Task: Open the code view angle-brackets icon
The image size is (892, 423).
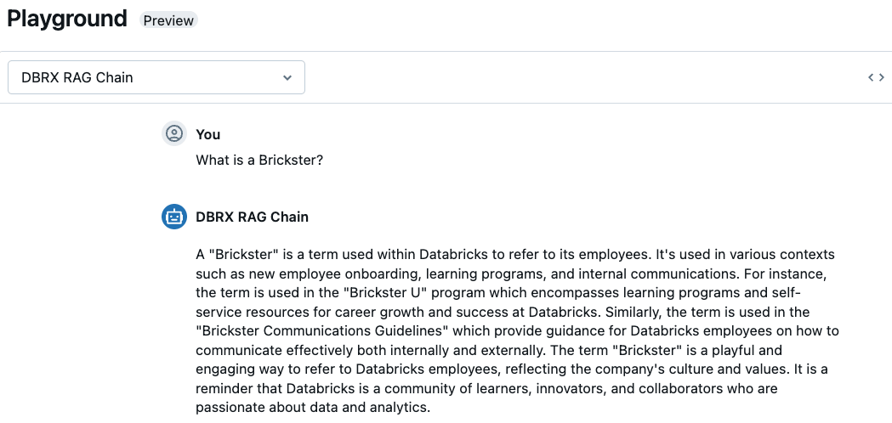Action: pos(876,77)
